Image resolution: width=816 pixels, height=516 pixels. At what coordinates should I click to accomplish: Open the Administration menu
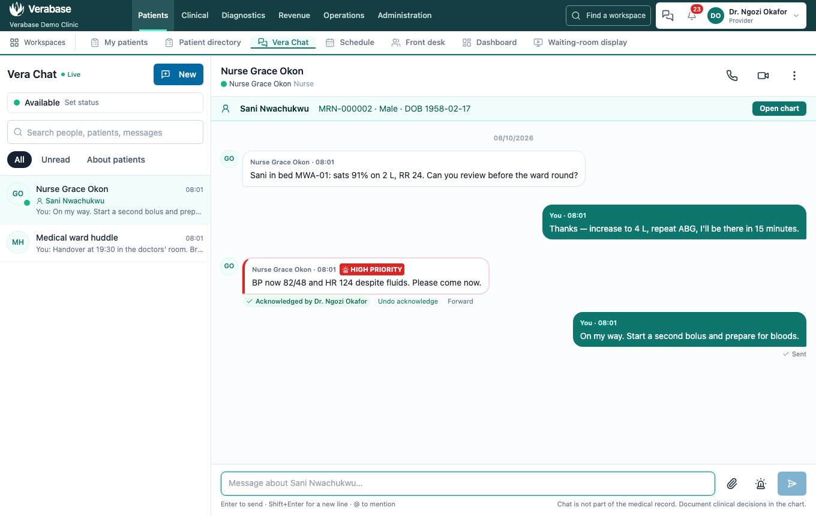point(404,16)
